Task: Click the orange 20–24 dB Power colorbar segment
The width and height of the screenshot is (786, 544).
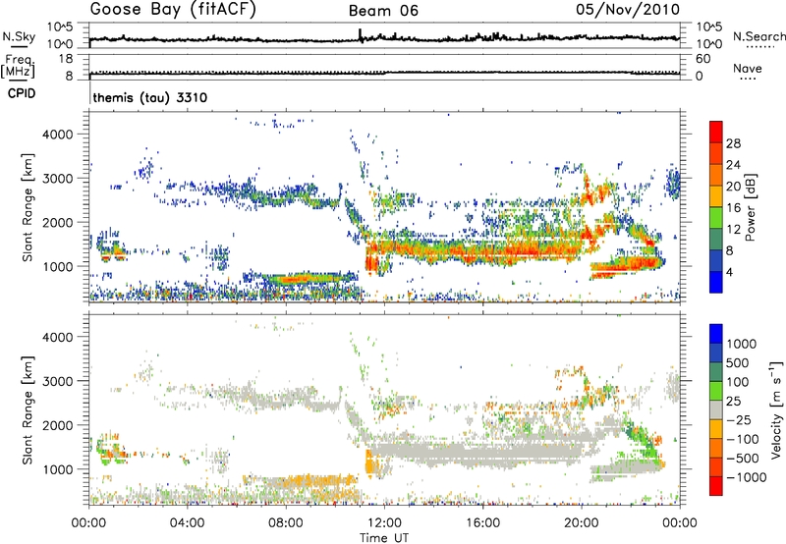Action: pyautogui.click(x=716, y=175)
